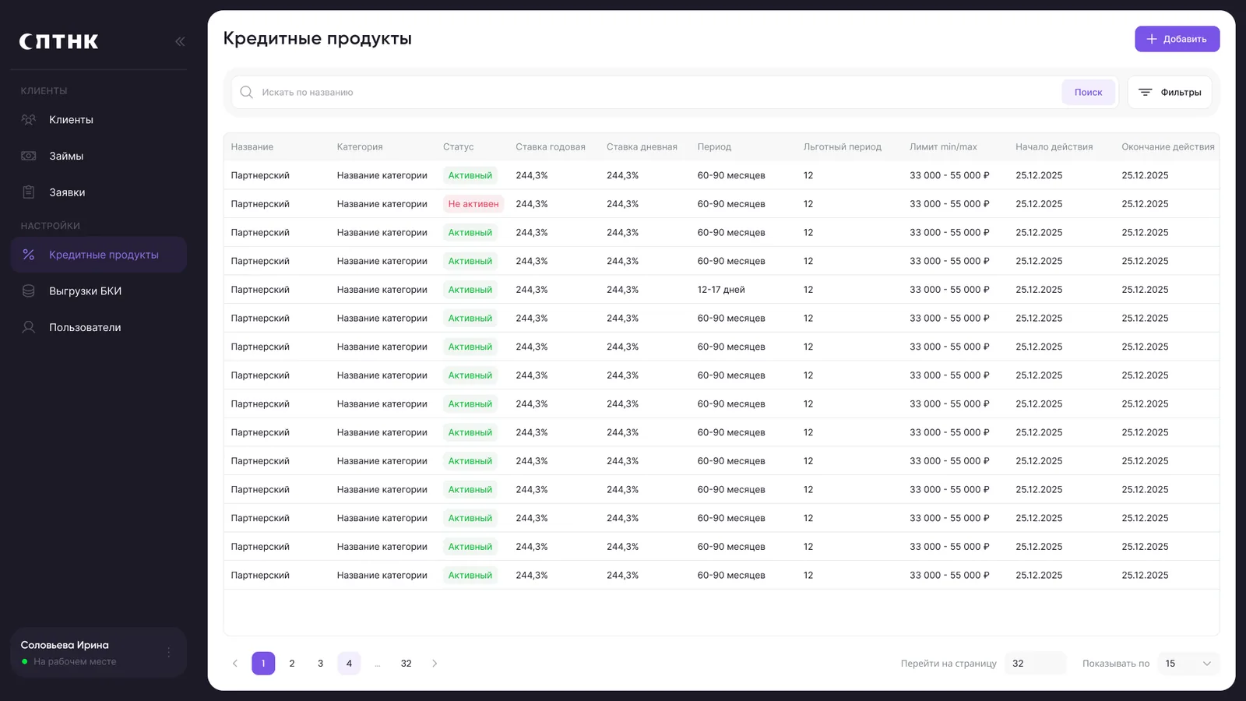This screenshot has width=1246, height=701.
Task: Click the magnifier icon in search bar
Action: [247, 92]
